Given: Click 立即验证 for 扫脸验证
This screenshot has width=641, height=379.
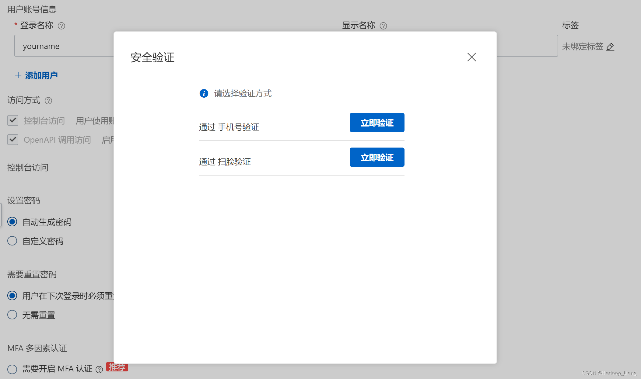Looking at the screenshot, I should 377,157.
